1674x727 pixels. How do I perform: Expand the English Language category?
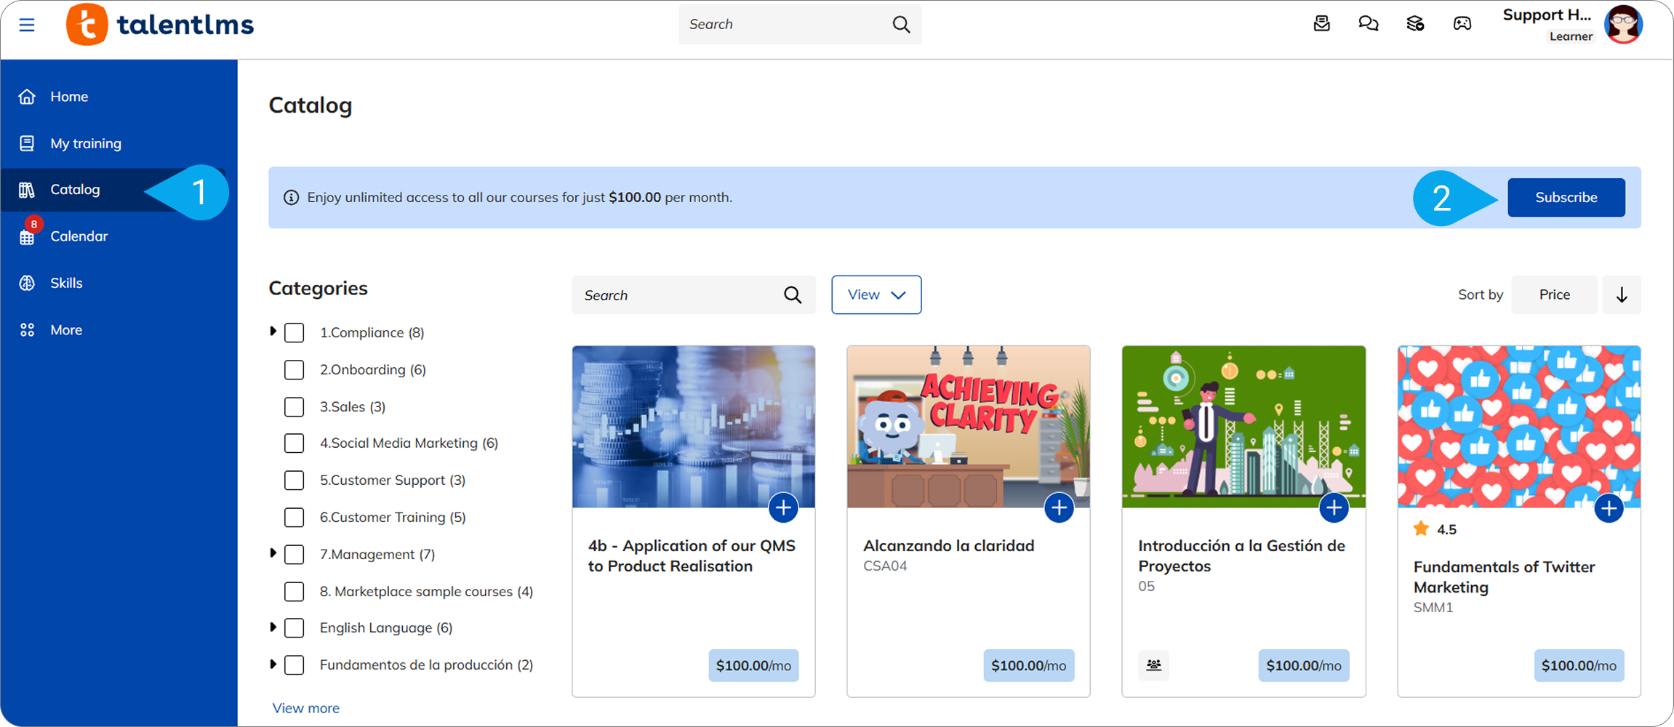point(273,627)
